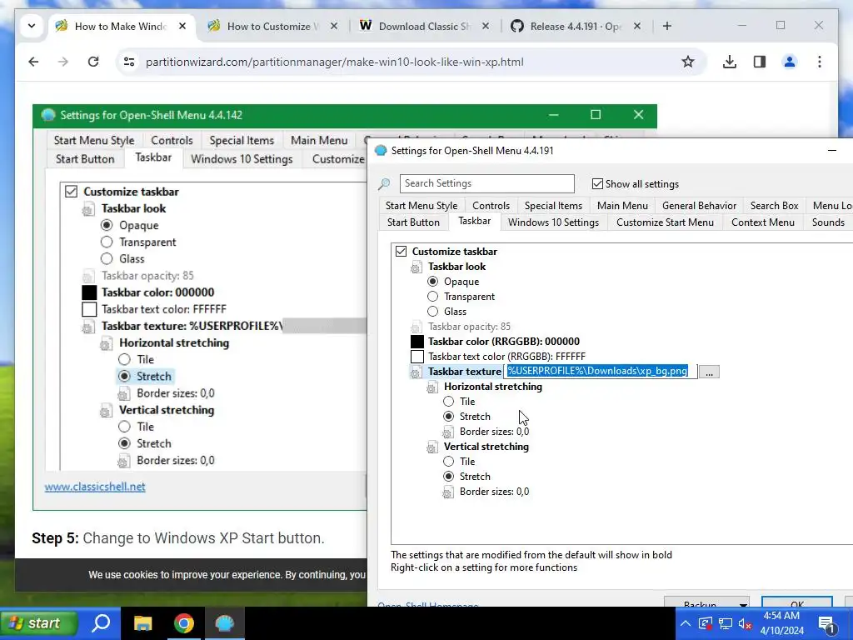Viewport: 853px width, 640px height.
Task: Select Opaque radio in 4.4.191 window
Action: (x=432, y=282)
